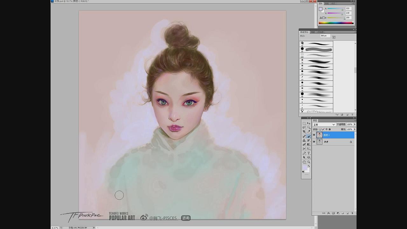Viewport: 407px width, 229px height.
Task: Select the History Brush tool
Action: (x=309, y=140)
